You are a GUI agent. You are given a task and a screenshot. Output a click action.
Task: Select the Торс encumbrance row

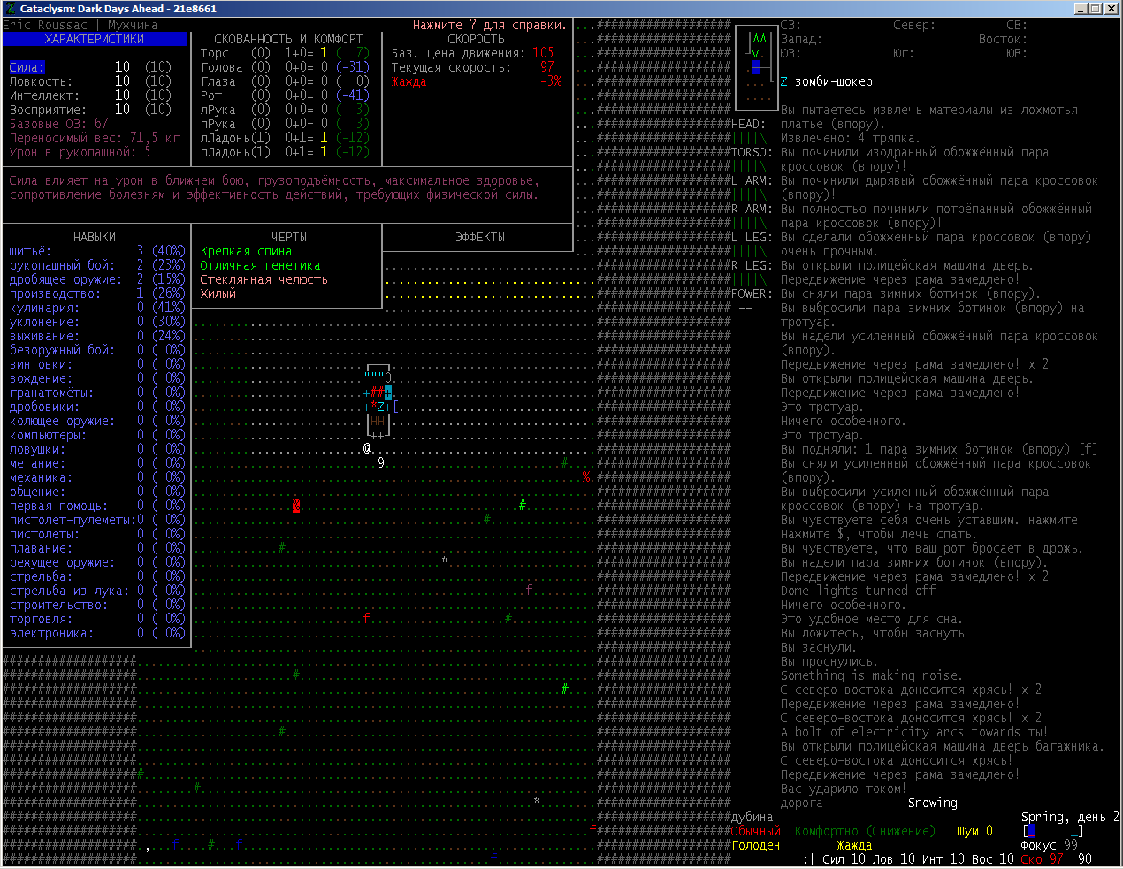[285, 53]
